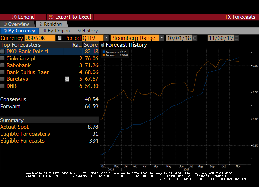
Task: Click the Export to Excel button
Action: click(70, 17)
